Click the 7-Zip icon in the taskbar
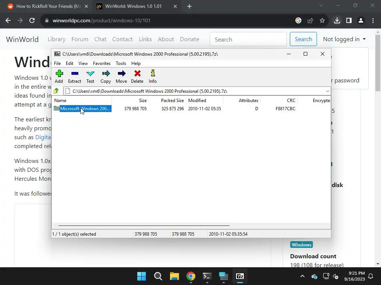The width and height of the screenshot is (381, 285). [x=240, y=276]
